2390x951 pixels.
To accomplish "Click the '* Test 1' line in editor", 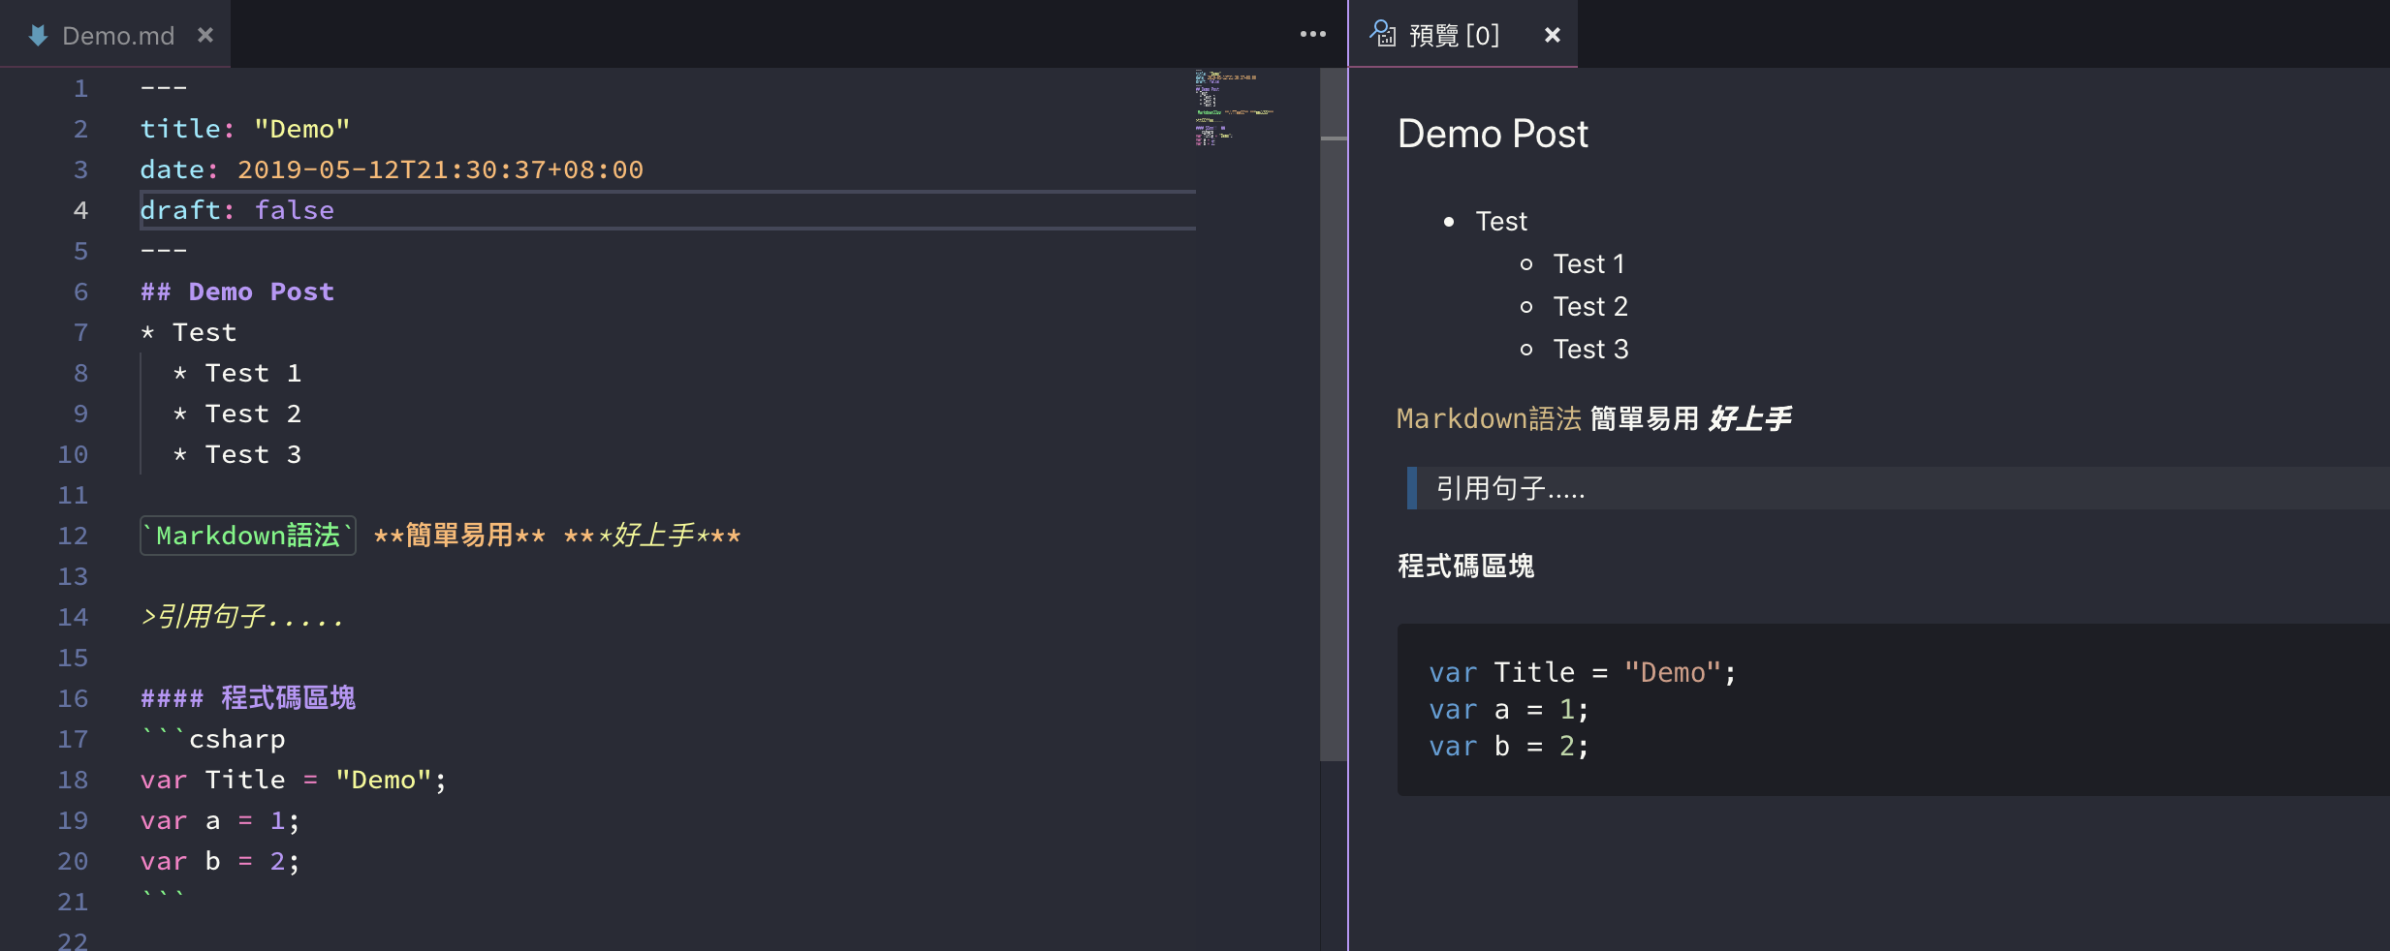I will coord(237,373).
